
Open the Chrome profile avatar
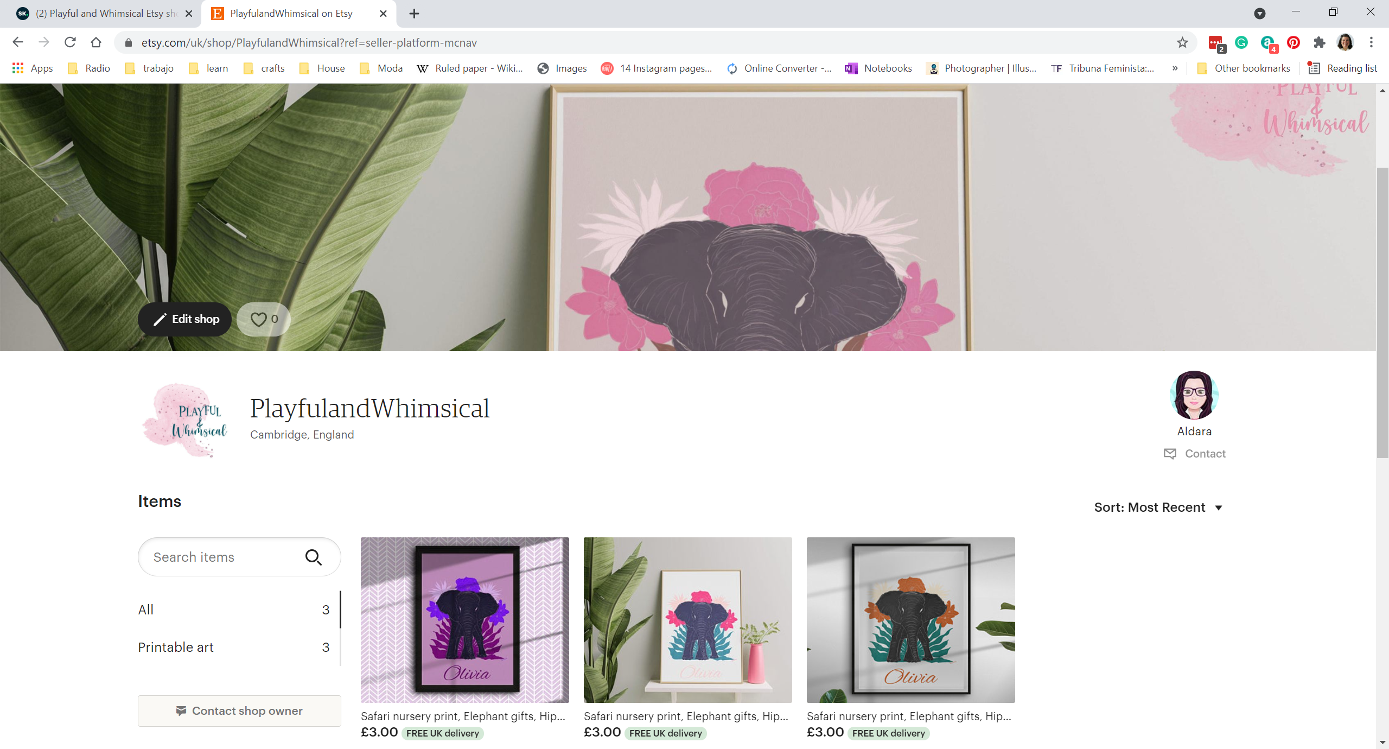[1345, 42]
